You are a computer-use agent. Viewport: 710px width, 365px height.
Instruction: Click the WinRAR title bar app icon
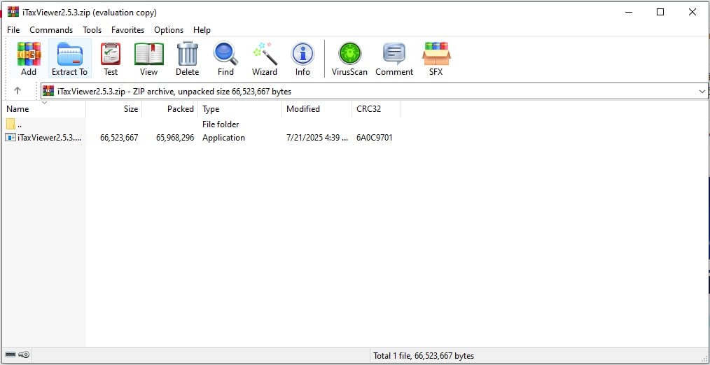point(13,12)
